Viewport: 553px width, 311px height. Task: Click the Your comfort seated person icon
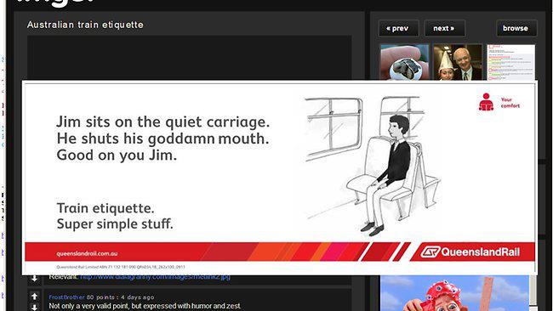[486, 102]
